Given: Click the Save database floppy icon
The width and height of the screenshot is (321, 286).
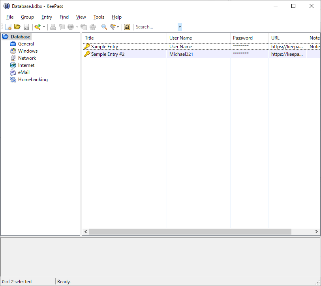Looking at the screenshot, I should (26, 27).
